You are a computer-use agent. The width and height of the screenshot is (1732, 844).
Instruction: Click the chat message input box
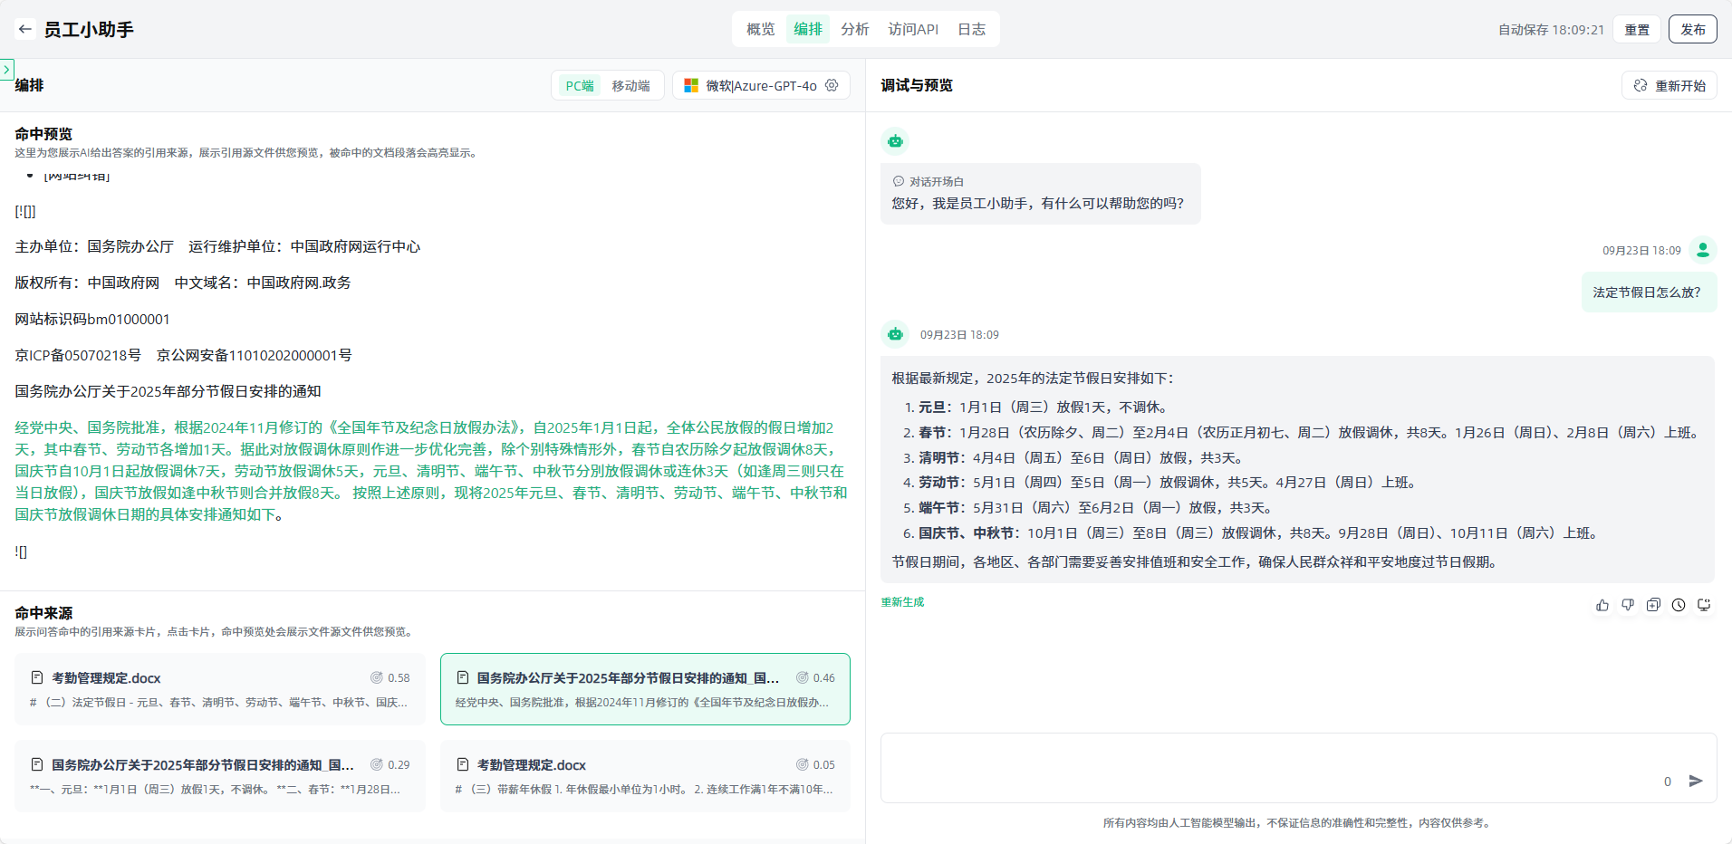(1268, 765)
